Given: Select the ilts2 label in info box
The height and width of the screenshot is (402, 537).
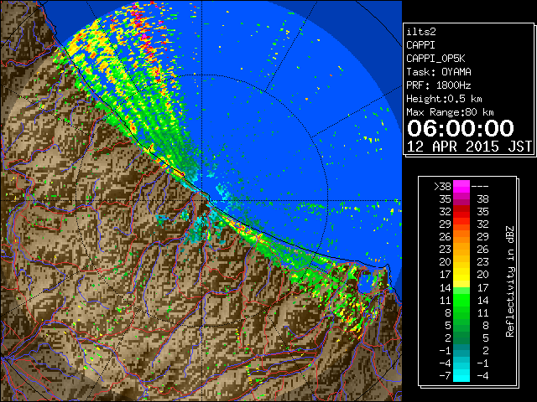Looking at the screenshot, I should pyautogui.click(x=421, y=32).
